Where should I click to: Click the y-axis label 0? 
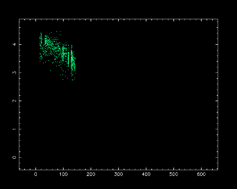(x=14, y=157)
